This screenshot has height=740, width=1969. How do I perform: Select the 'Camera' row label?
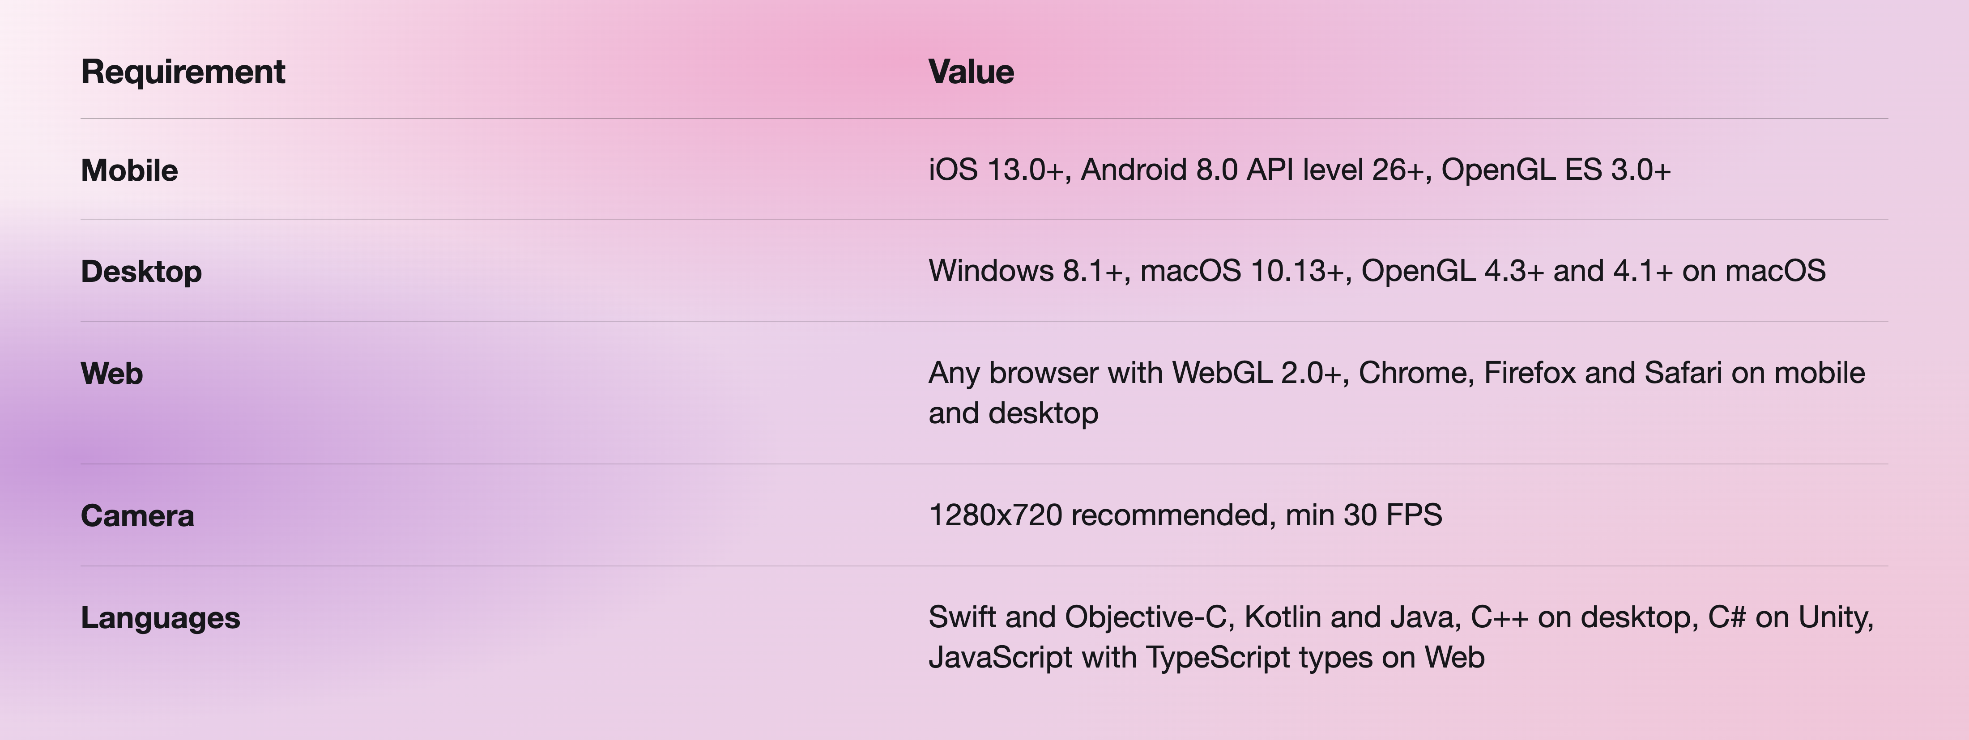click(137, 515)
